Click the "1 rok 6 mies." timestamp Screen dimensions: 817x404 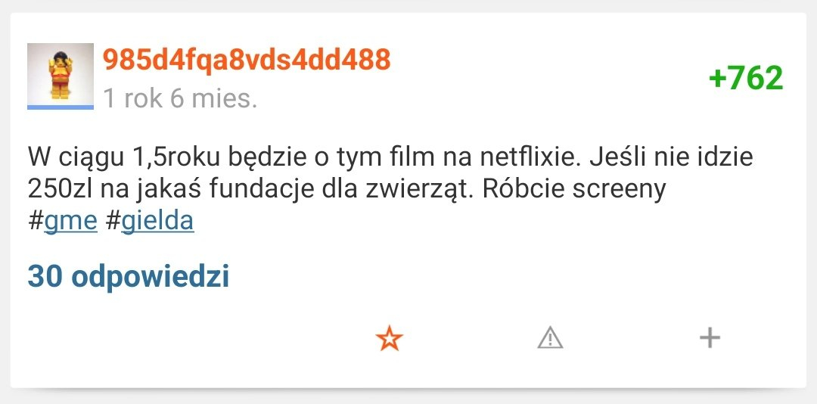pos(180,98)
